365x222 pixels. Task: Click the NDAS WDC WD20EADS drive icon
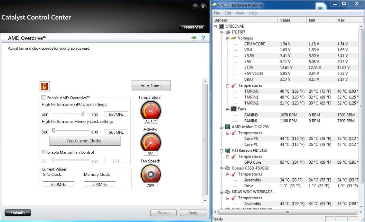coord(228,192)
